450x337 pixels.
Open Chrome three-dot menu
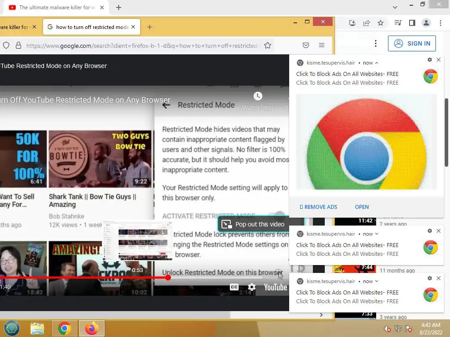(440, 23)
